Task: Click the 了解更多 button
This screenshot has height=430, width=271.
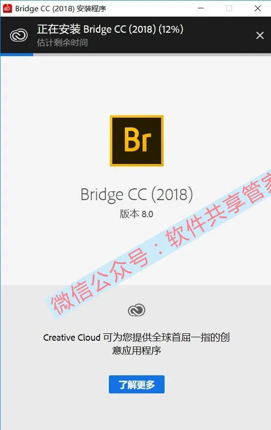Action: [137, 384]
